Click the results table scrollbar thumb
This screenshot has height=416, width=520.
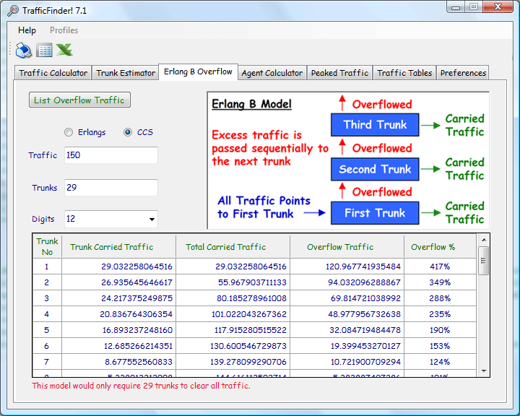point(483,261)
